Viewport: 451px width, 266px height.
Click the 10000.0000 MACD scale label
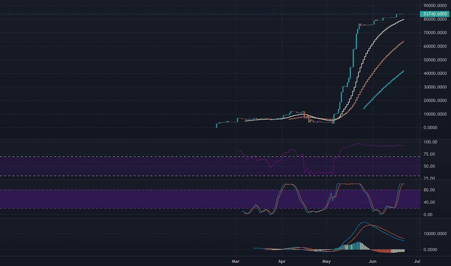click(x=435, y=234)
